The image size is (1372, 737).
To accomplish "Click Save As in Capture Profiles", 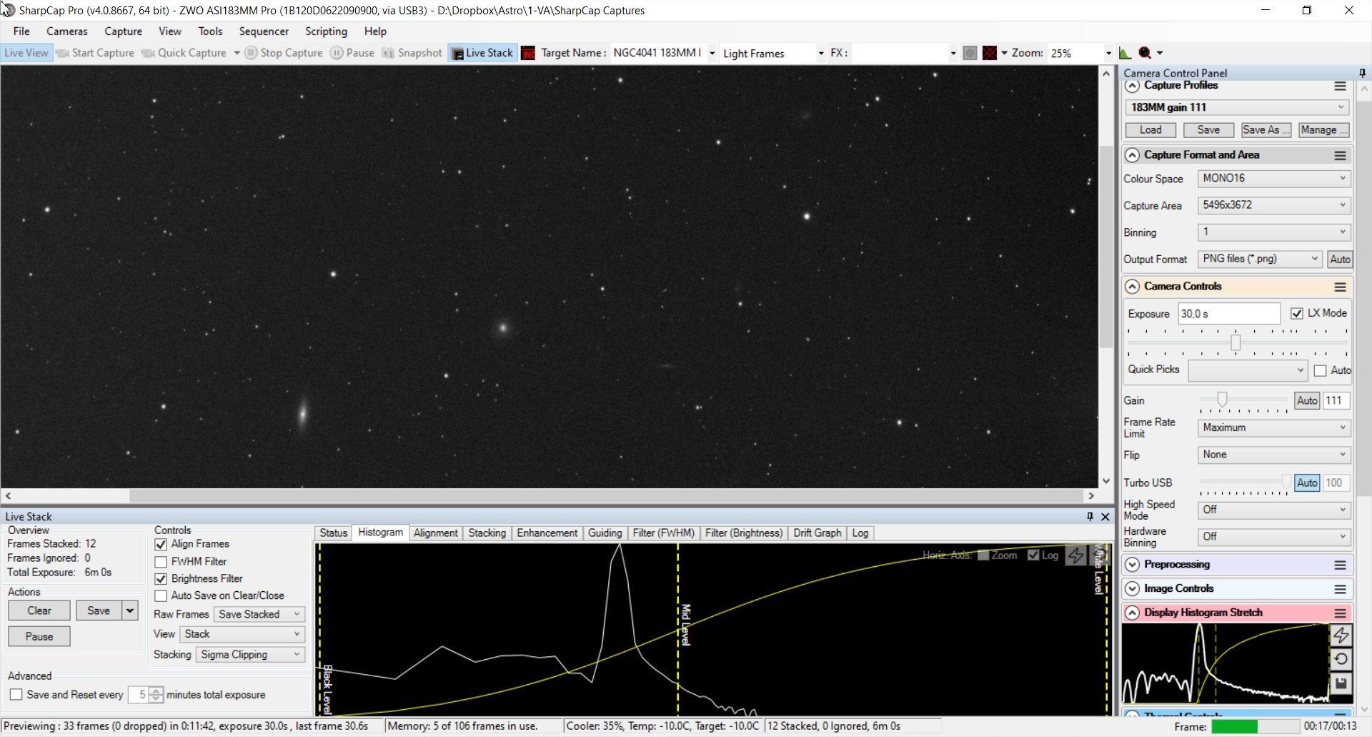I will 1266,130.
